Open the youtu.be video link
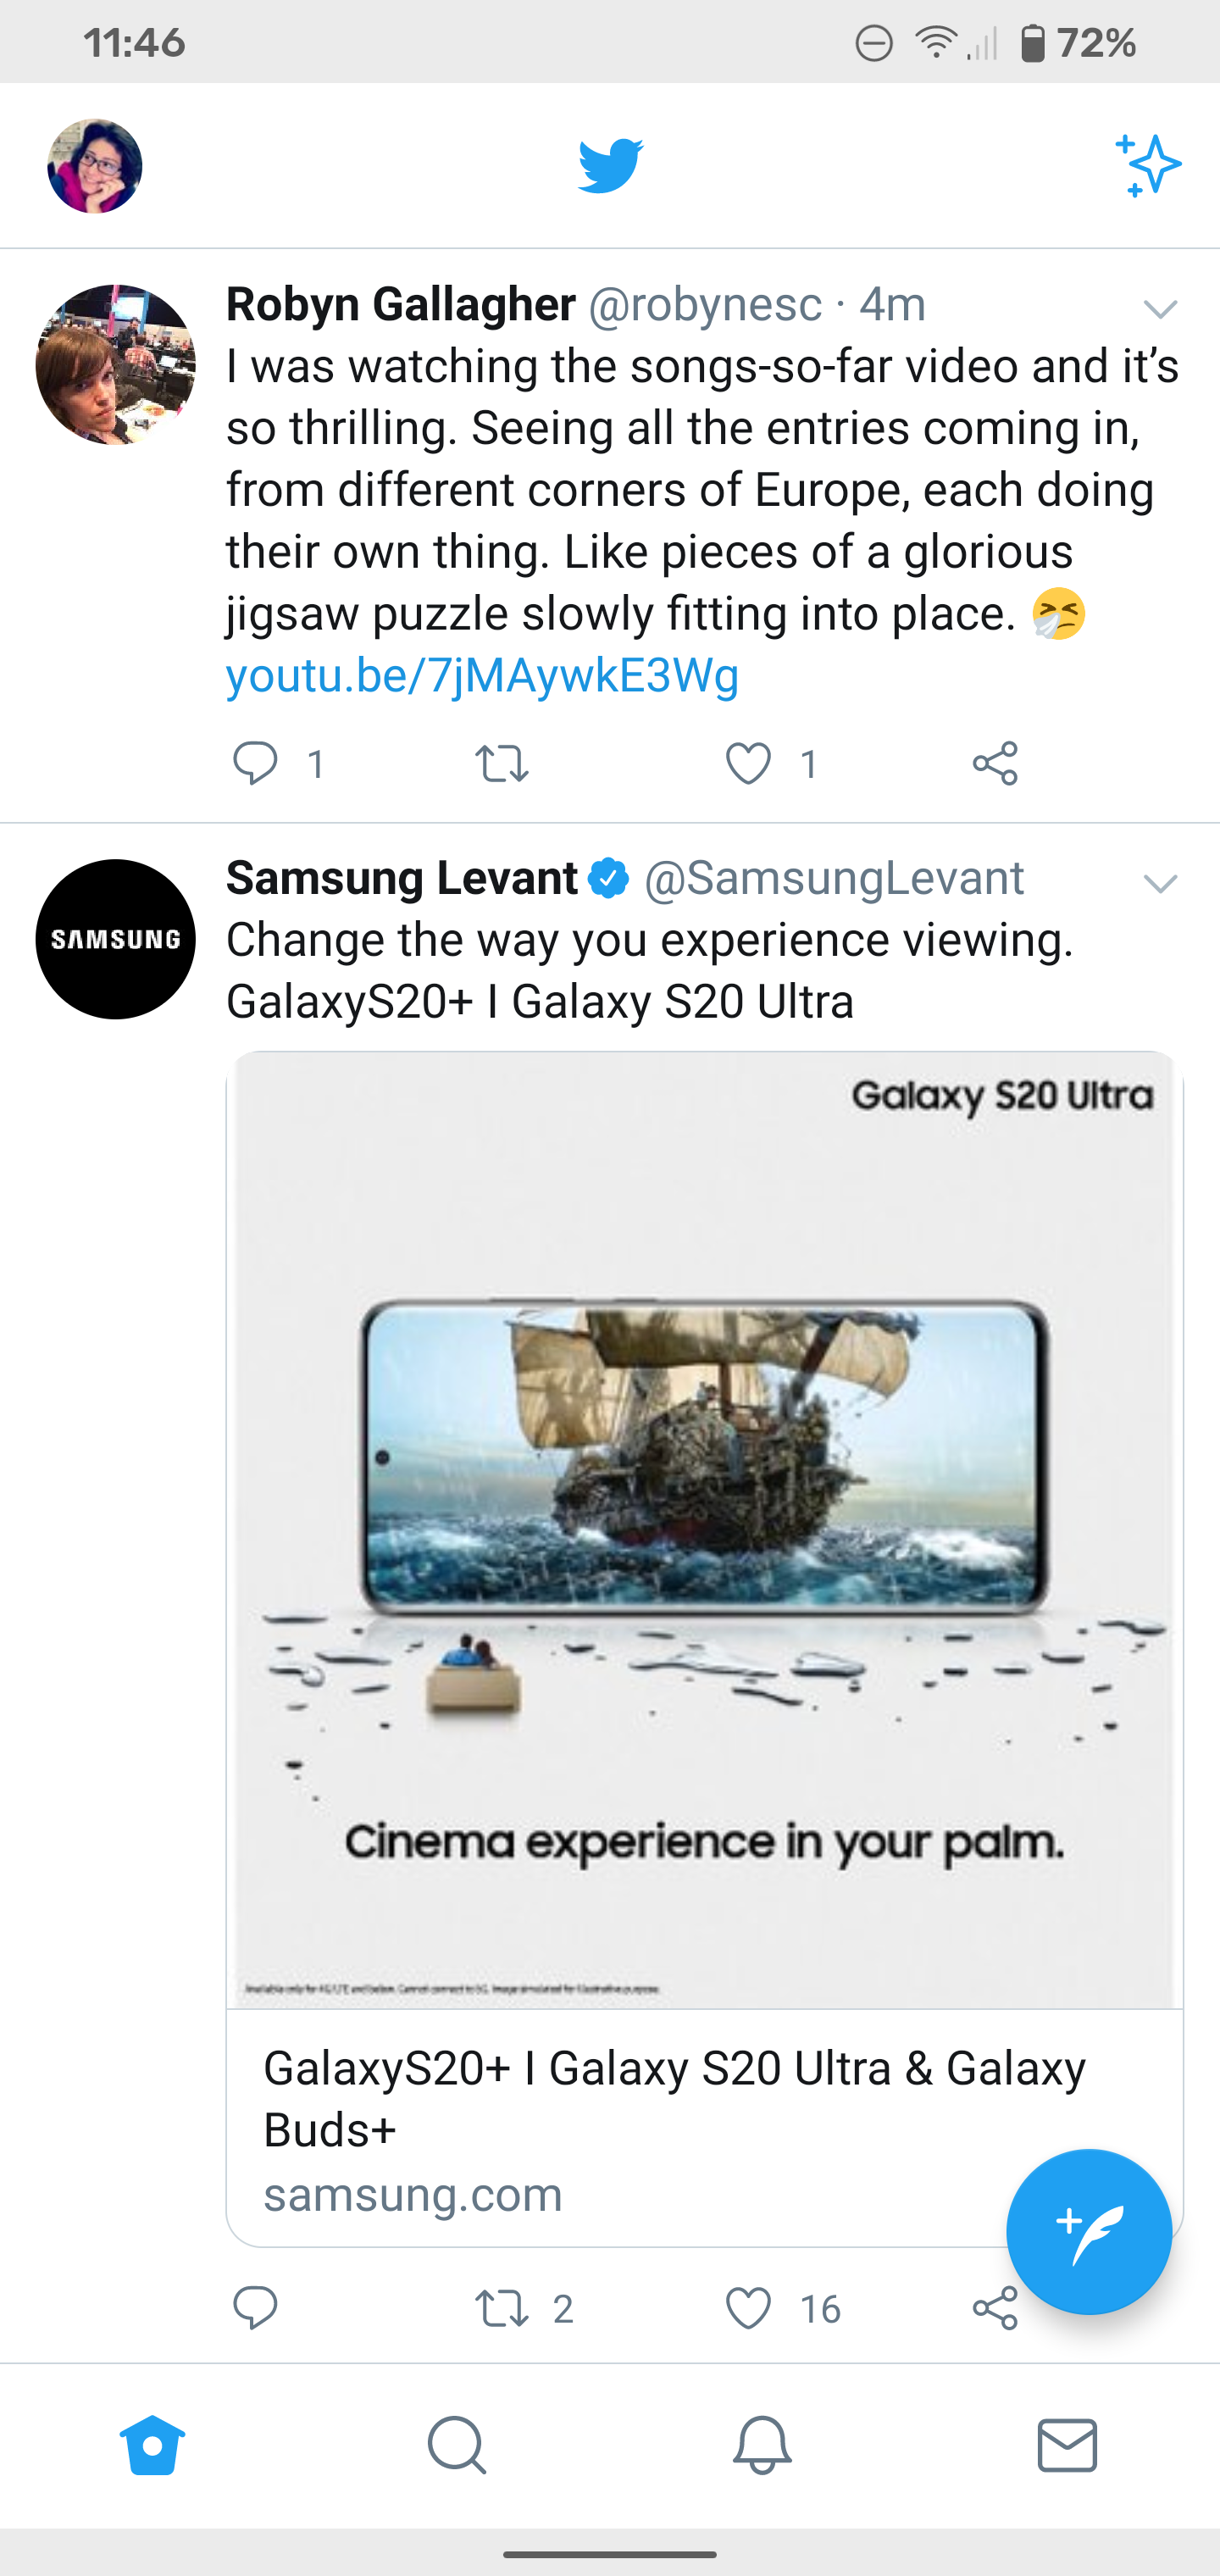This screenshot has width=1220, height=2576. click(482, 676)
